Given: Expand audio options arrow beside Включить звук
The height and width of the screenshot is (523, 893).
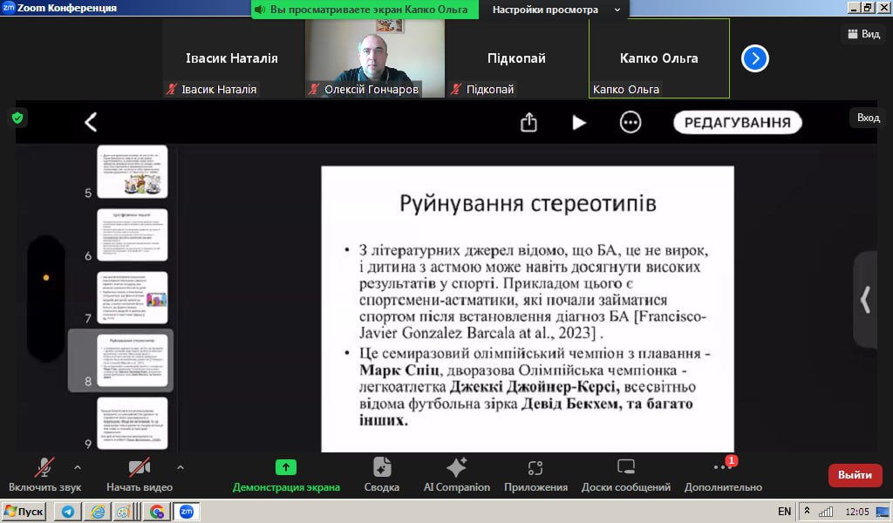Looking at the screenshot, I should (78, 468).
